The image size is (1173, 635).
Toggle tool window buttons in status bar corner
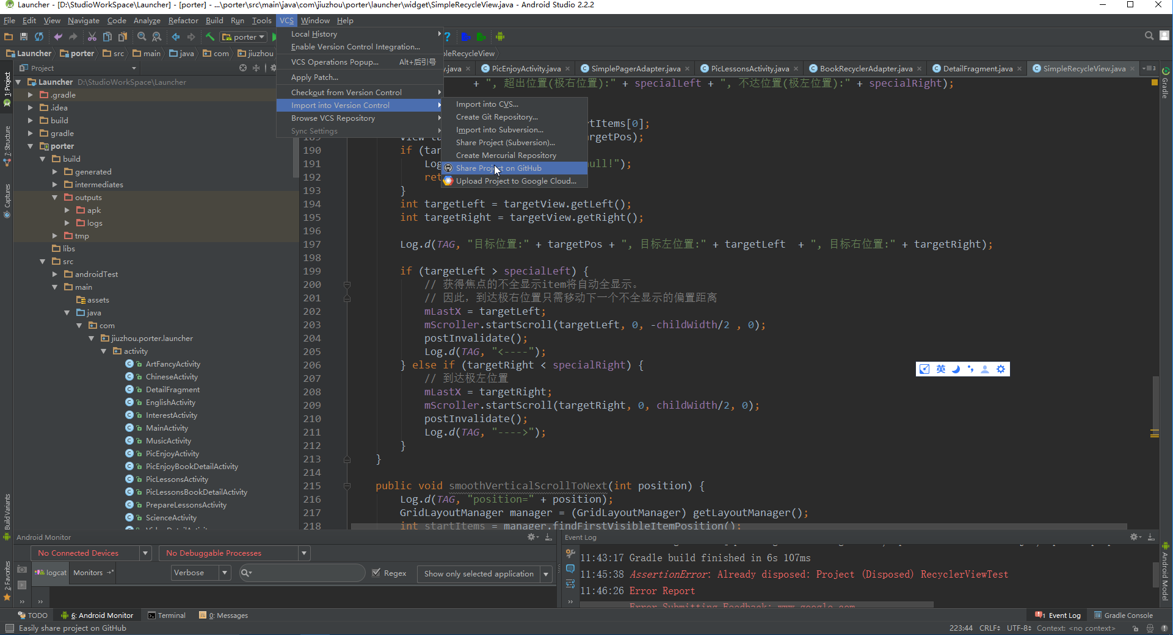point(9,628)
